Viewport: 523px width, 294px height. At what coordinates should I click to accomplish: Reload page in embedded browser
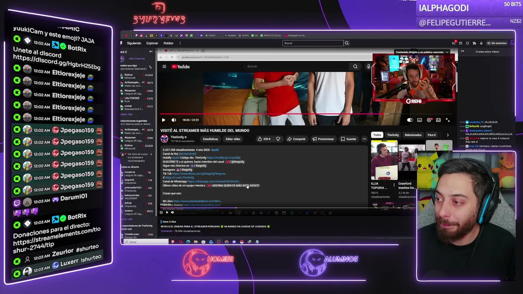coord(172,57)
